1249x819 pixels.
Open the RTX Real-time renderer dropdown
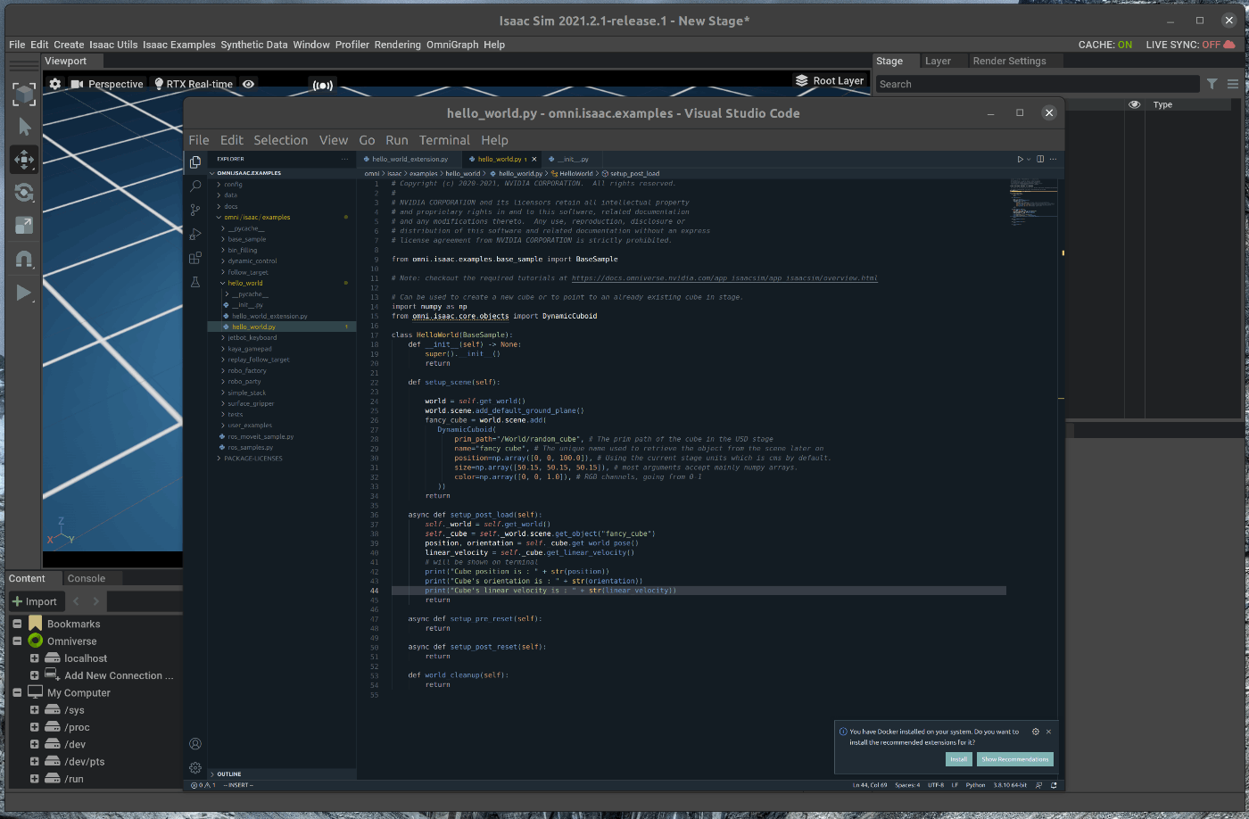194,84
